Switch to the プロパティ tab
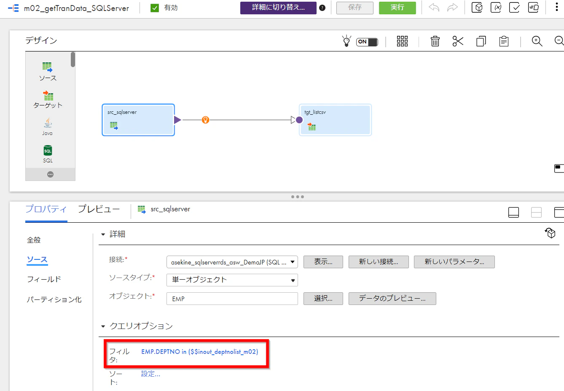 [x=46, y=209]
